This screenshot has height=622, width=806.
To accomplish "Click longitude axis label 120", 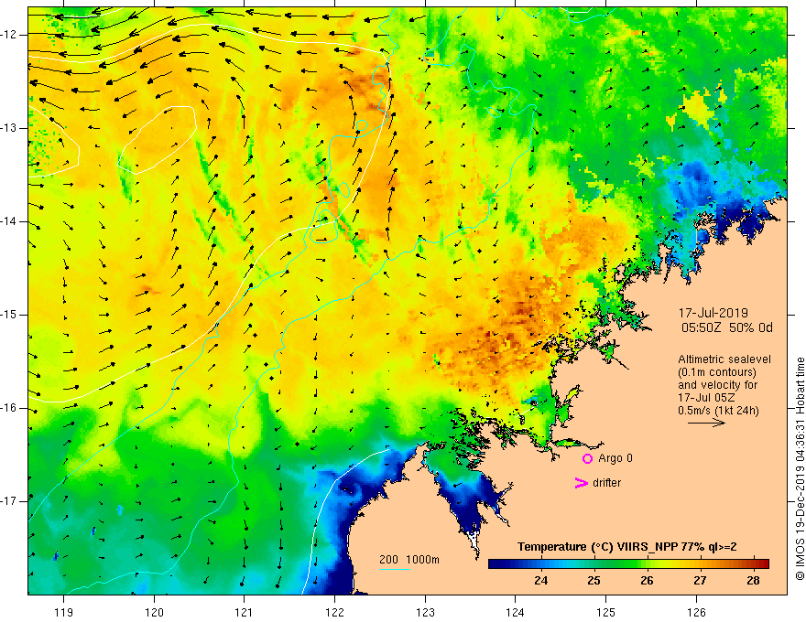I will [x=154, y=612].
